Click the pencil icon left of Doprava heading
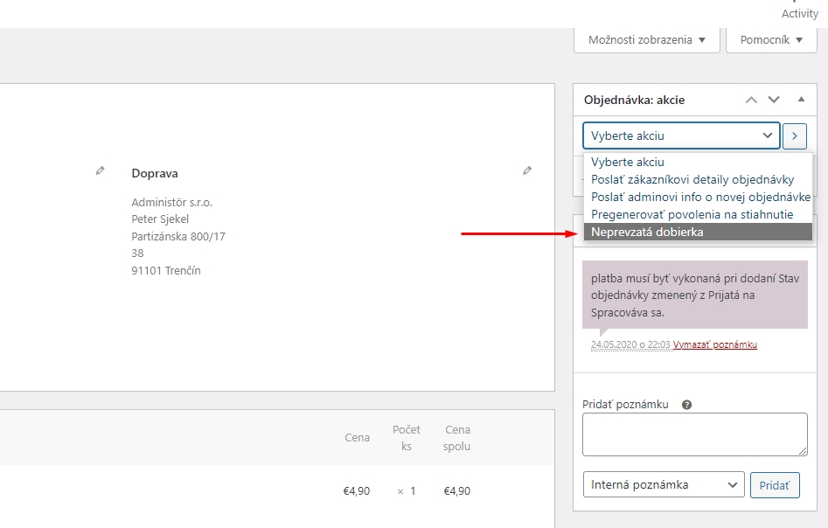The height and width of the screenshot is (528, 828). 100,170
